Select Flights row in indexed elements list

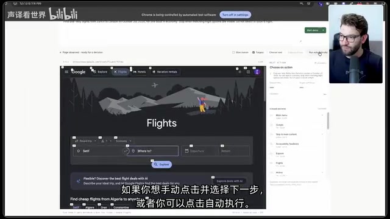(297, 164)
